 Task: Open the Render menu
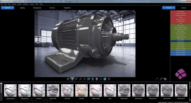coord(20,4)
